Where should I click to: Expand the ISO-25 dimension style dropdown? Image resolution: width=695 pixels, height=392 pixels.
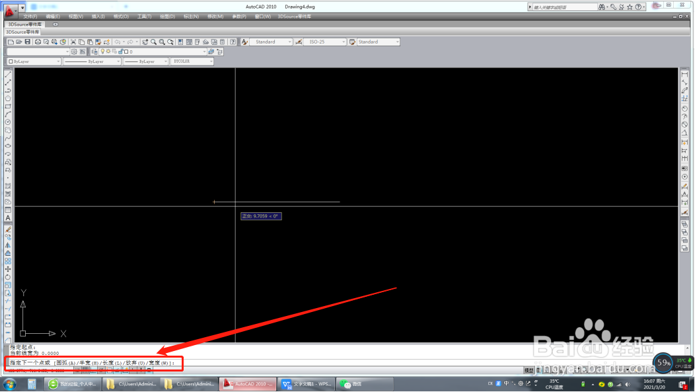pos(344,42)
